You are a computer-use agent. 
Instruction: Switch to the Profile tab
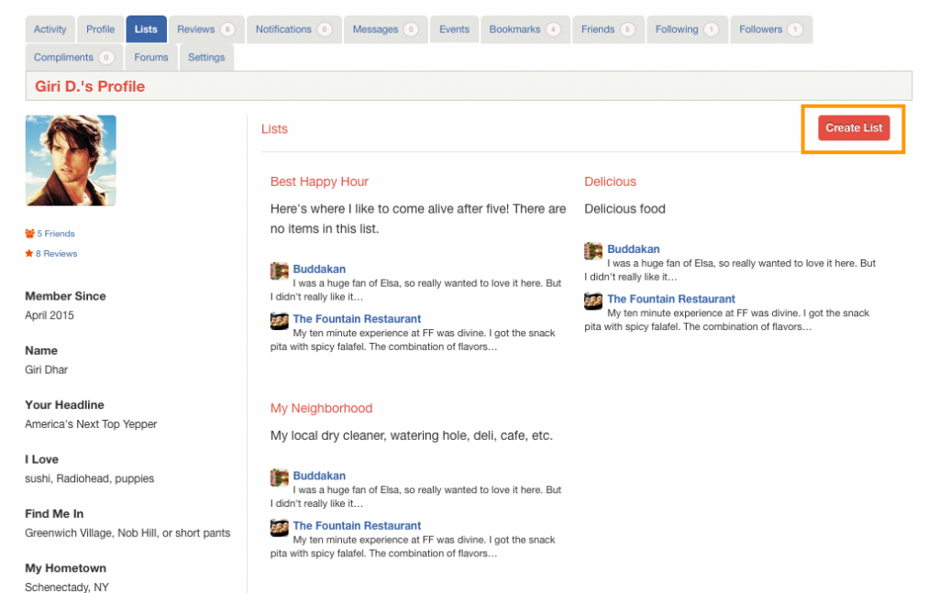click(100, 29)
